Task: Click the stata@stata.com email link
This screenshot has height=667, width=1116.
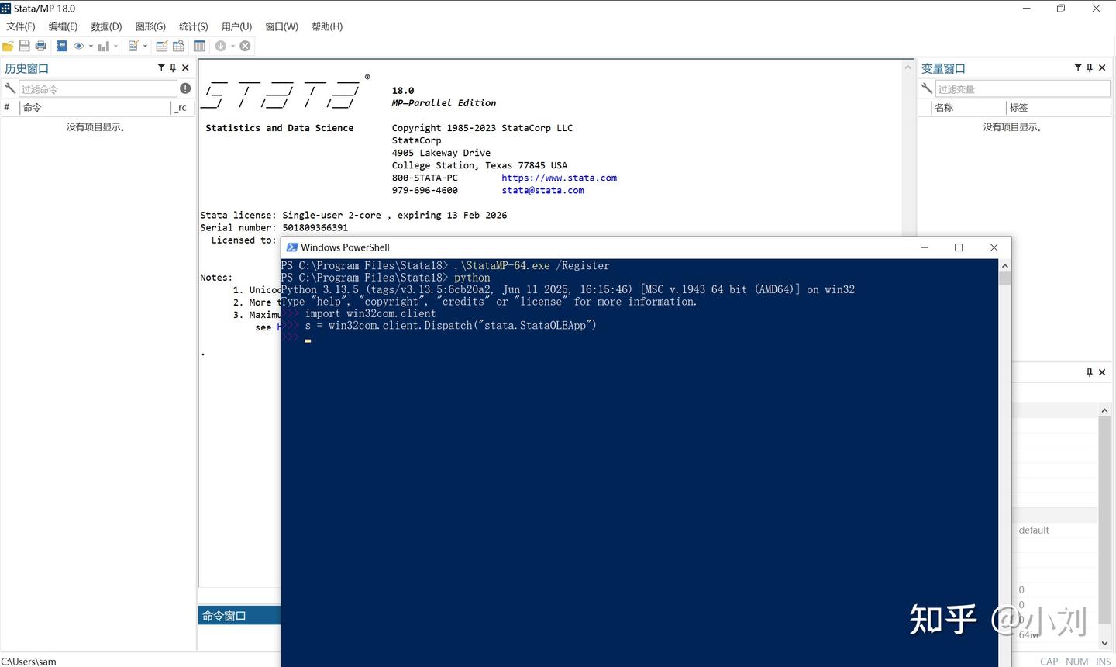Action: 542,190
